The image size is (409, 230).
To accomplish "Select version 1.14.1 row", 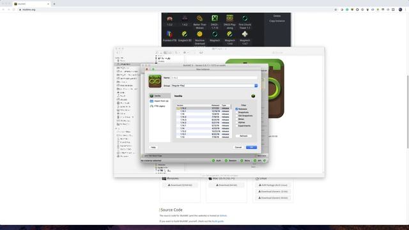I will tap(203, 125).
